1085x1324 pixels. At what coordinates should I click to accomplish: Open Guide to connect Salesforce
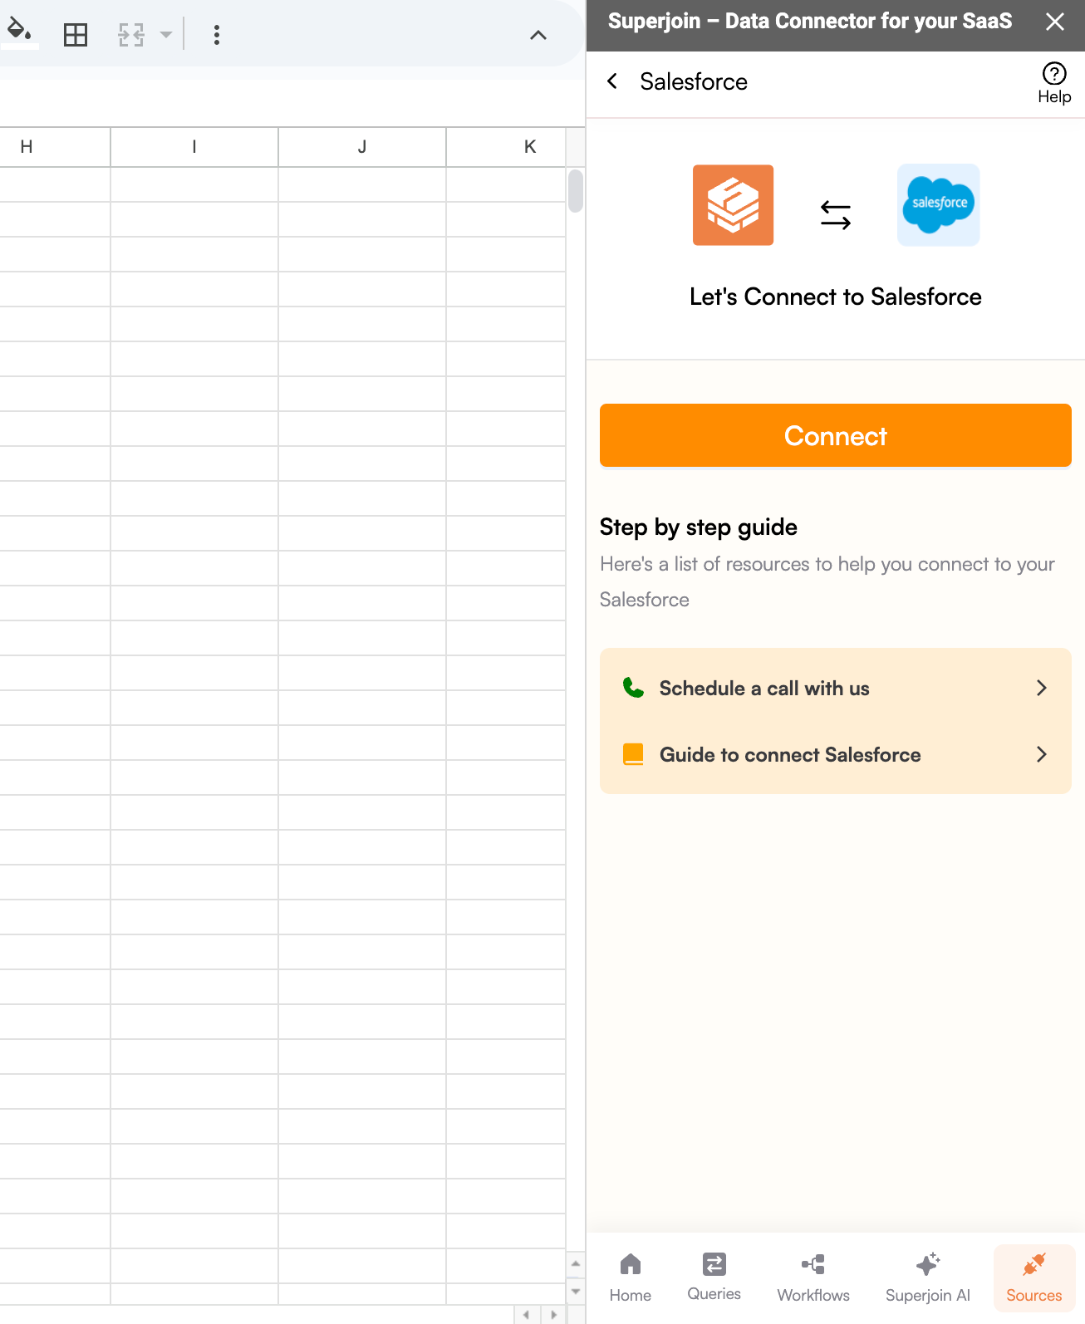835,754
